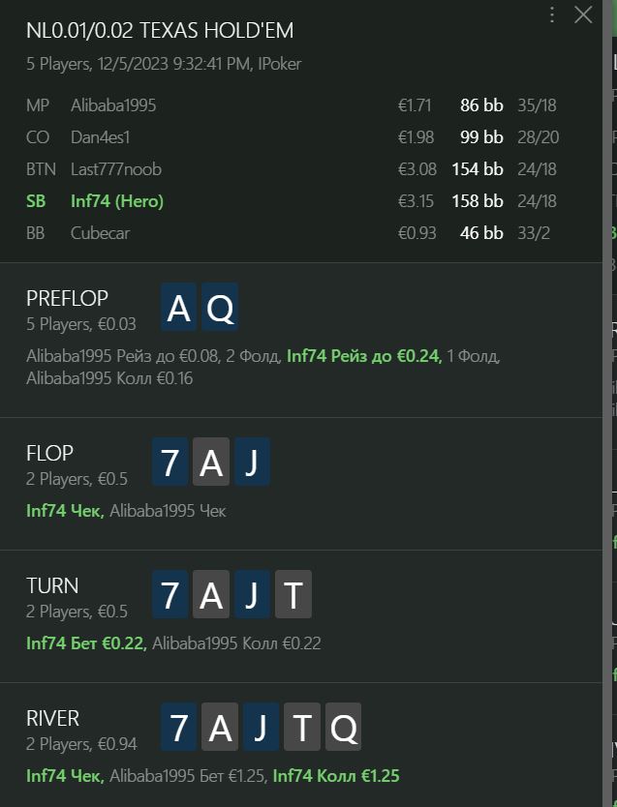
Task: Click the TURN section heading
Action: tap(52, 585)
